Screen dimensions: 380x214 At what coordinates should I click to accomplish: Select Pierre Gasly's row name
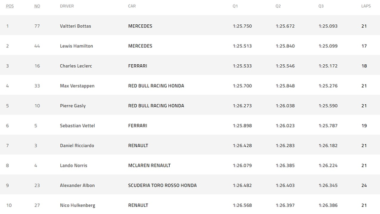tap(72, 106)
